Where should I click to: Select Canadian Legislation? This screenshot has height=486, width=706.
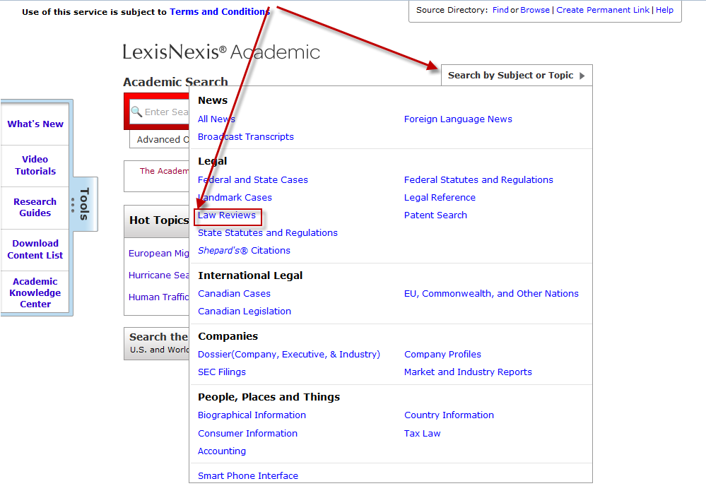tap(245, 311)
